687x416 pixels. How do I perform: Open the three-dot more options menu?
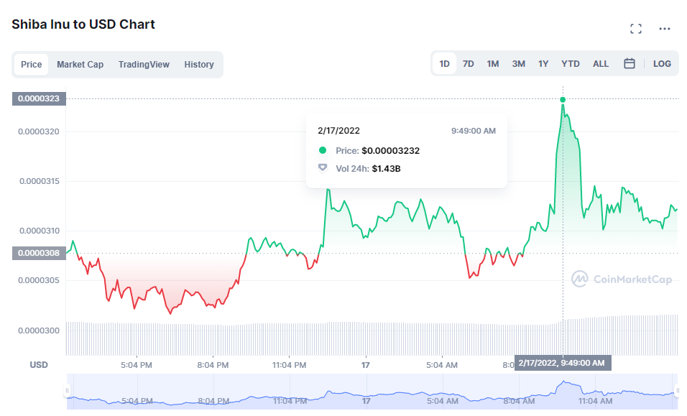pyautogui.click(x=664, y=29)
